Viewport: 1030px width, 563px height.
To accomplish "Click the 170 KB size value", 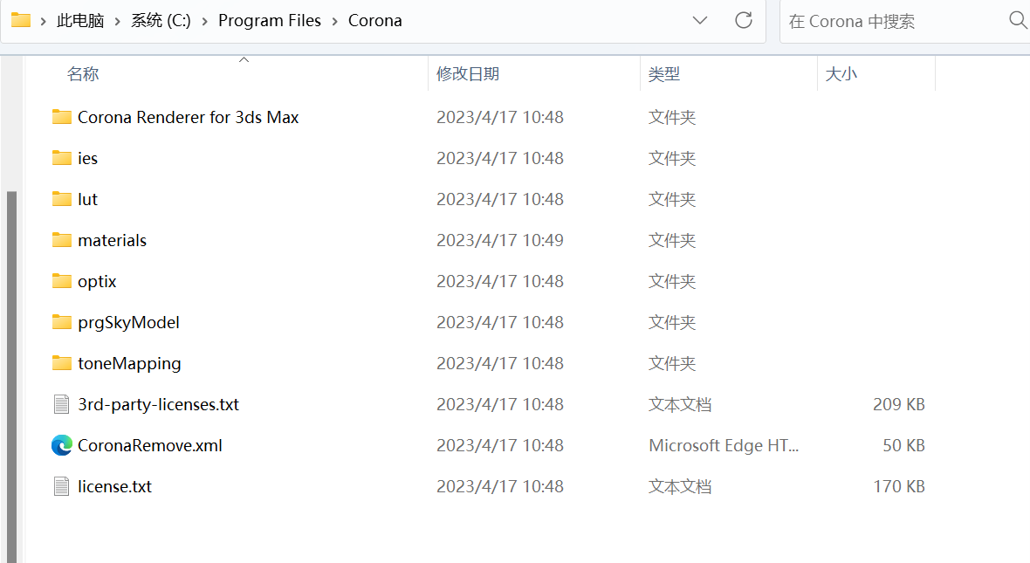I will [898, 487].
